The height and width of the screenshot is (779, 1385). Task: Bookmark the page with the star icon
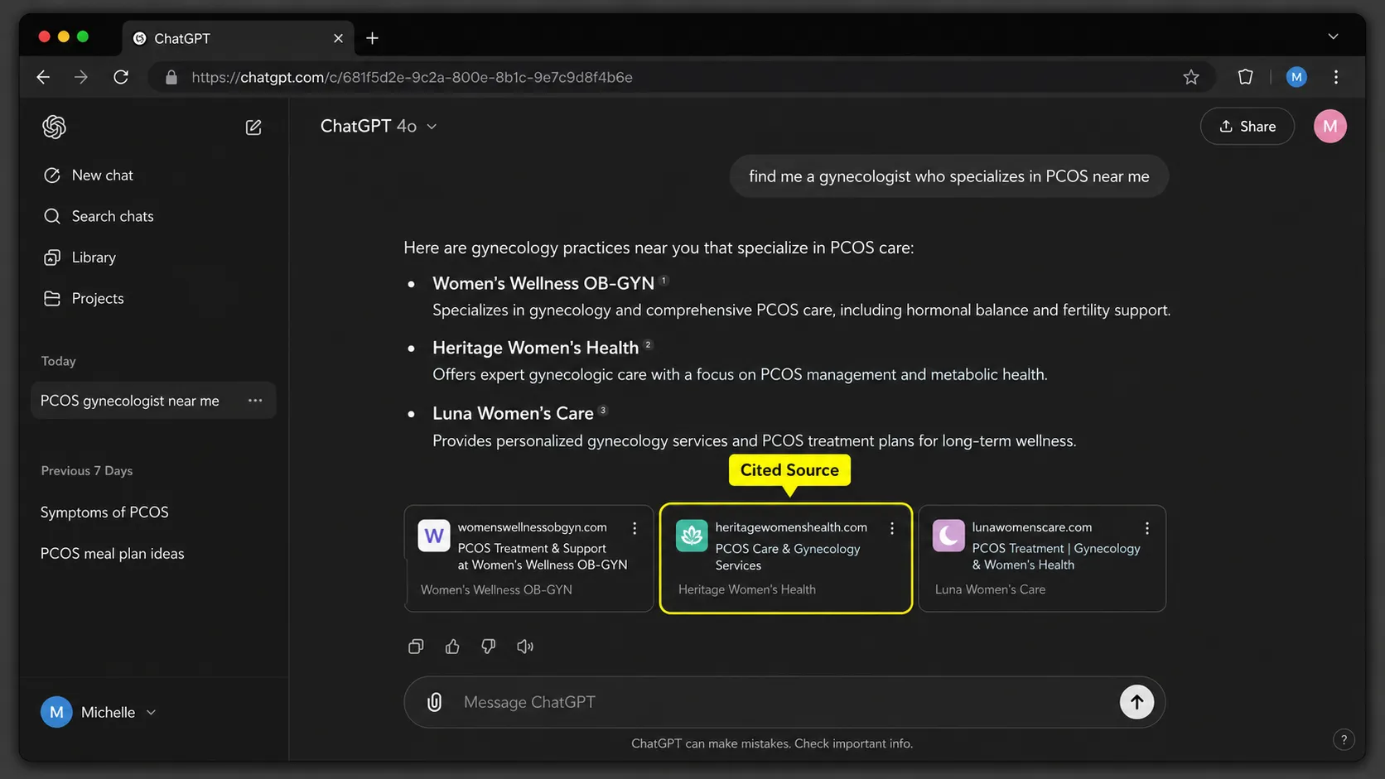pyautogui.click(x=1191, y=77)
